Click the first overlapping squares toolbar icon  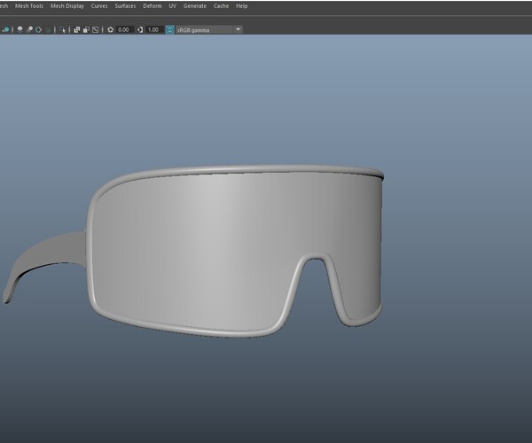pyautogui.click(x=77, y=30)
